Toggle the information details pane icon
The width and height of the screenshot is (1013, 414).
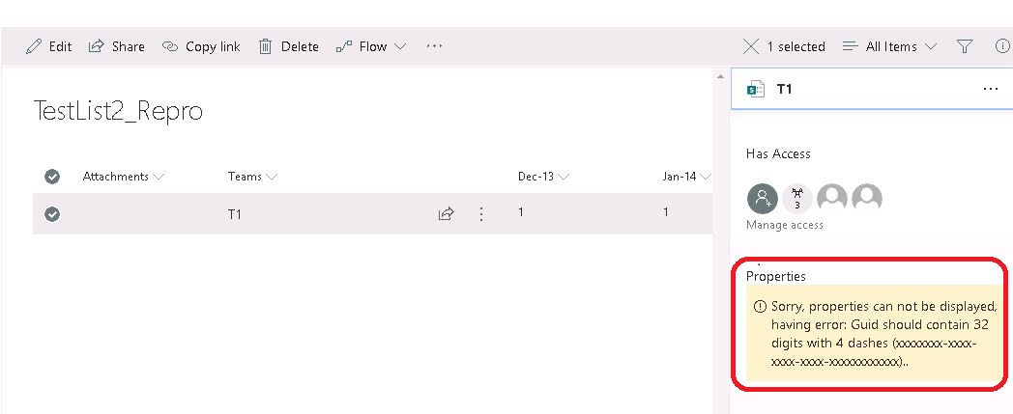coord(1002,46)
